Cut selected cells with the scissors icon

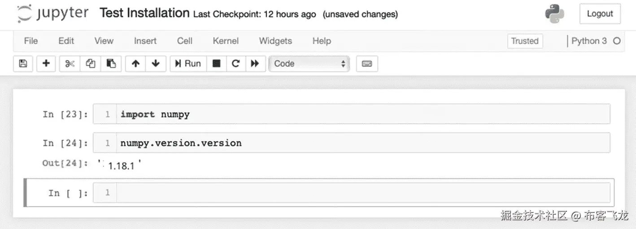click(x=70, y=64)
